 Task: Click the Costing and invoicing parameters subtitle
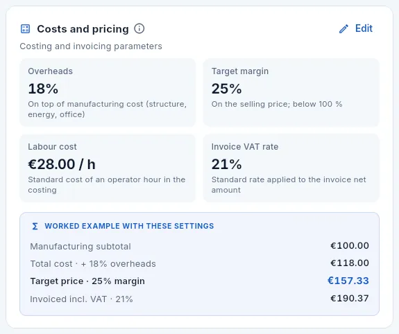(x=91, y=46)
